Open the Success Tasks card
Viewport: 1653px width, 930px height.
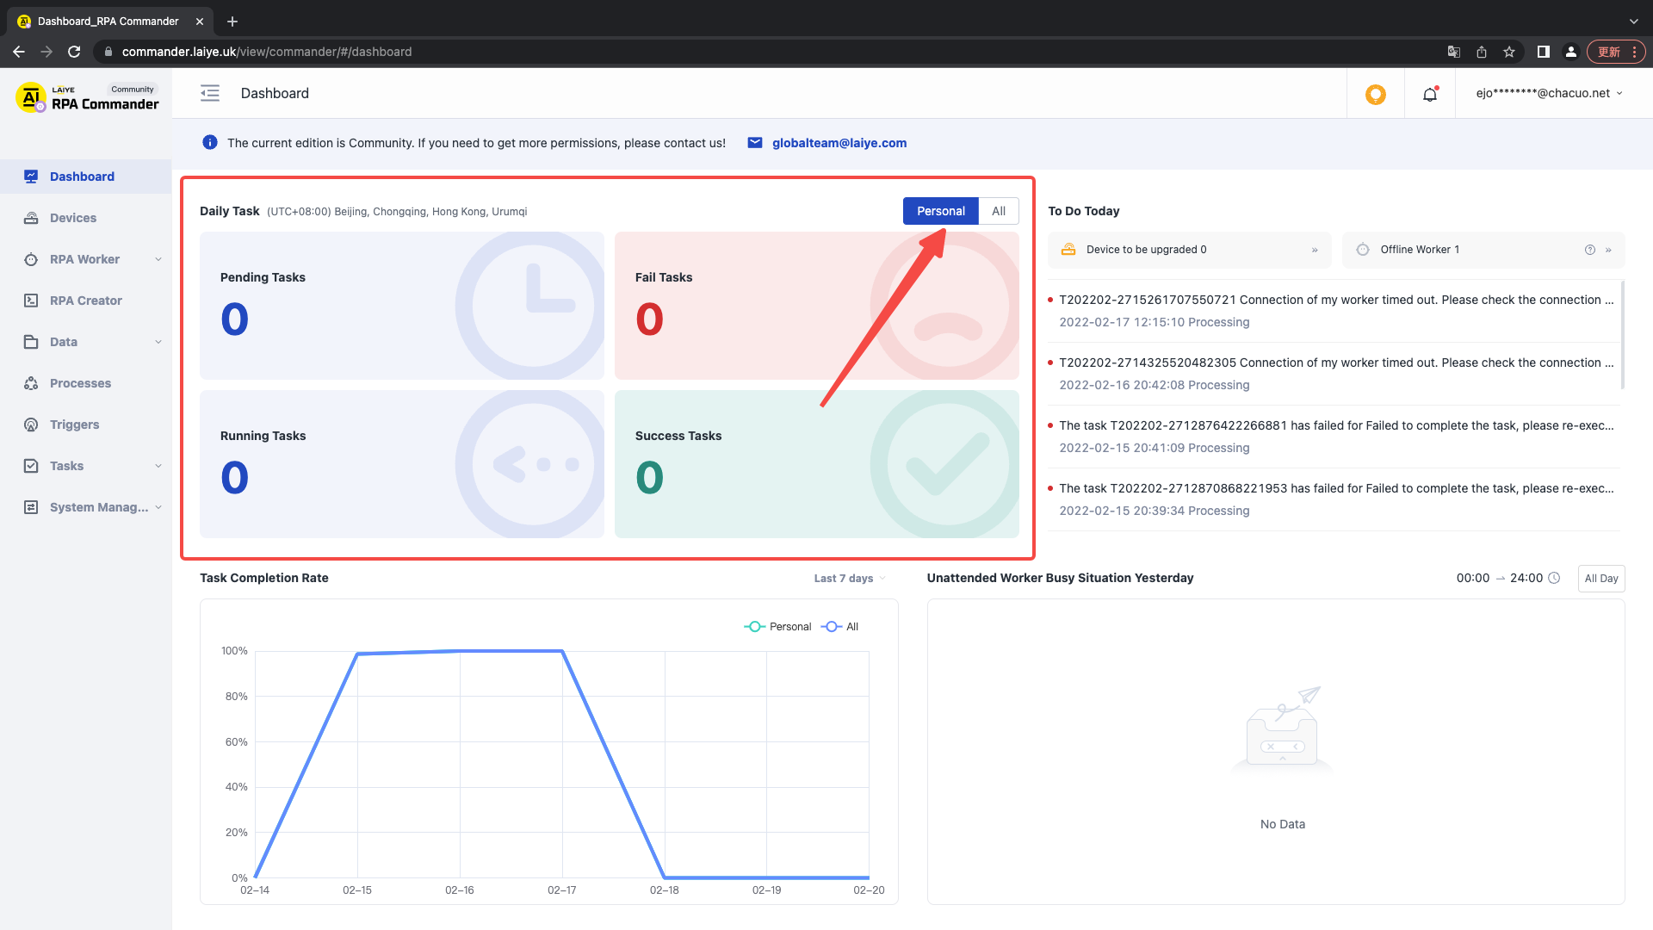[x=817, y=464]
